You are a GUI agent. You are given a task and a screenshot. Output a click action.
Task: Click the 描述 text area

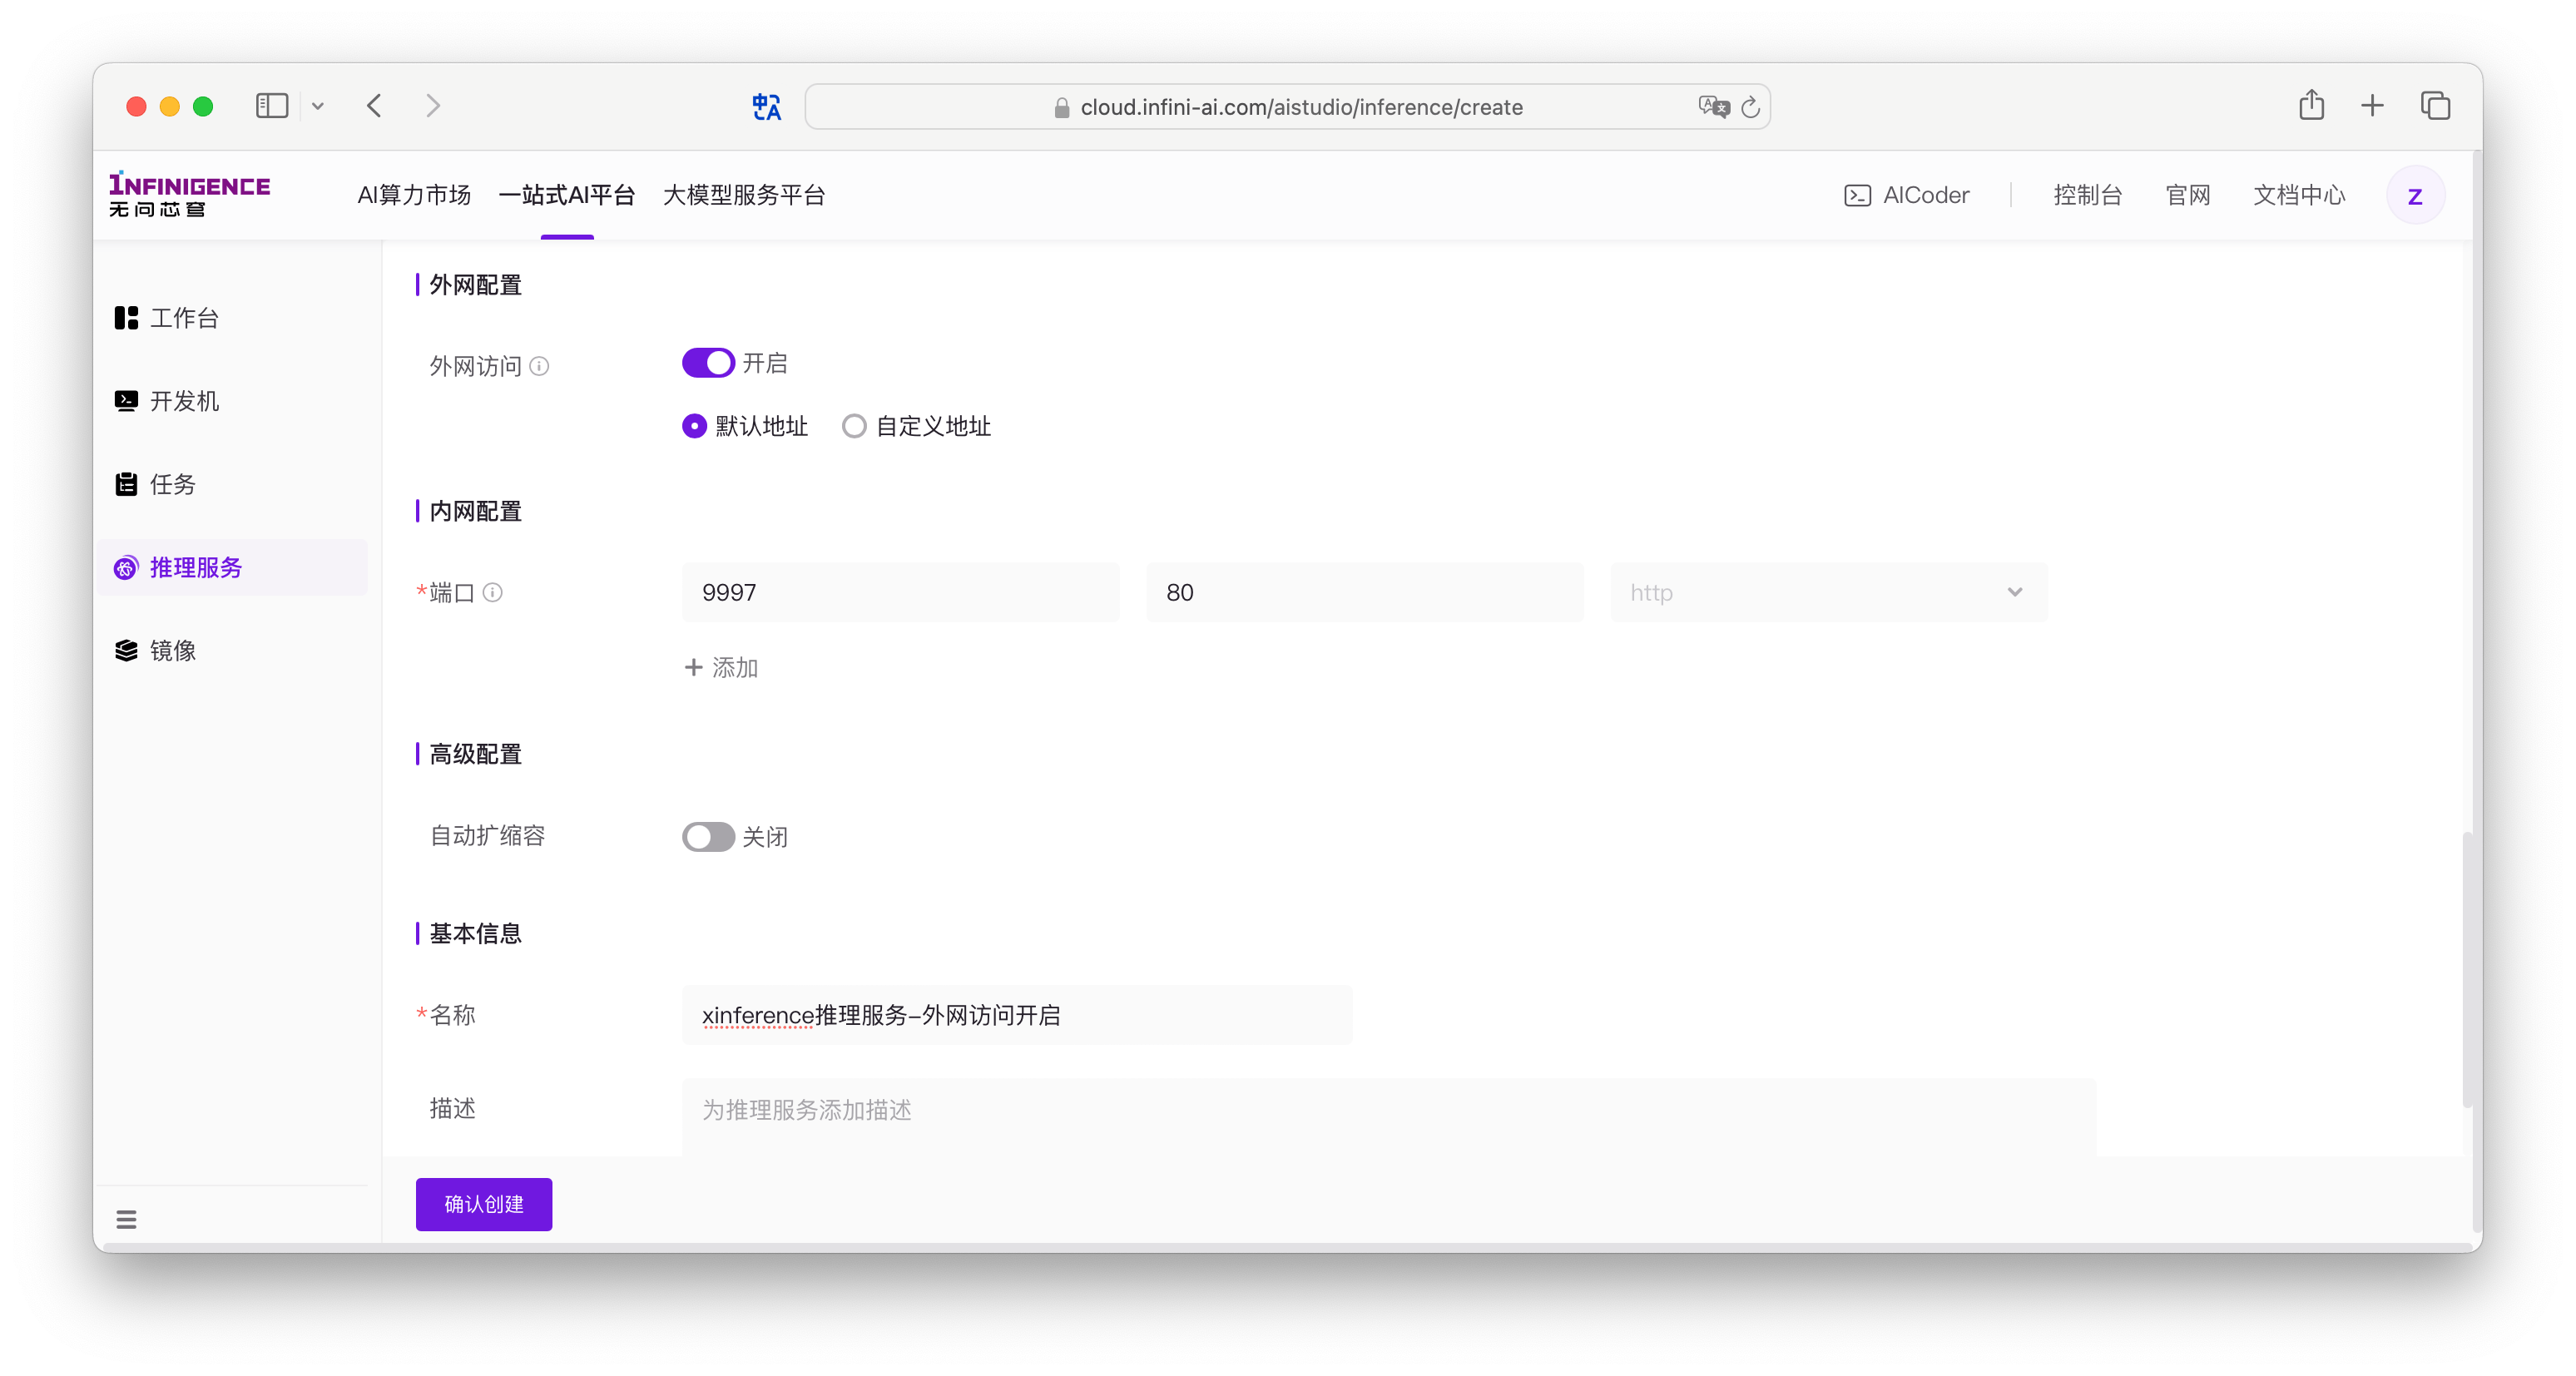pyautogui.click(x=1389, y=1117)
